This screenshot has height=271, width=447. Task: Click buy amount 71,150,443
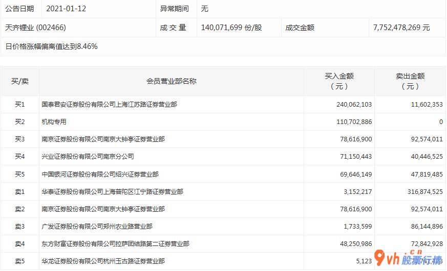click(356, 157)
